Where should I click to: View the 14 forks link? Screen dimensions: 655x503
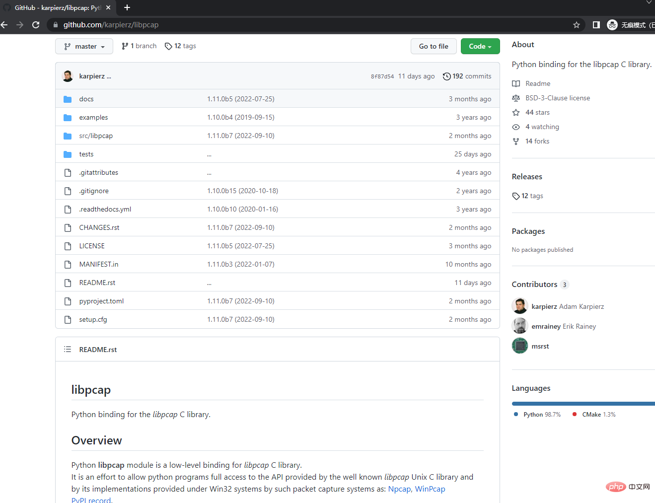(x=537, y=142)
